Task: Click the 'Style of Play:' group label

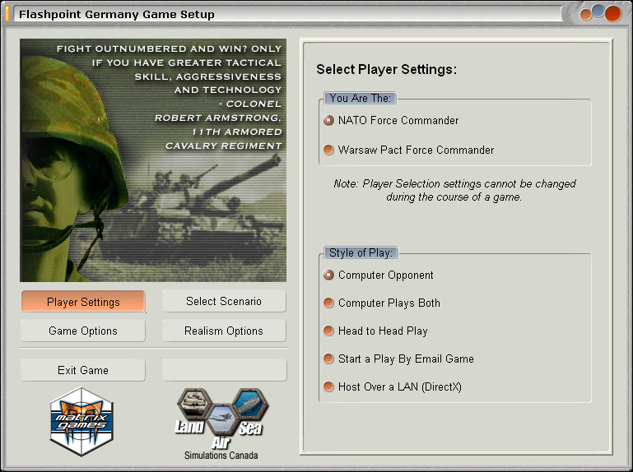Action: pos(361,252)
